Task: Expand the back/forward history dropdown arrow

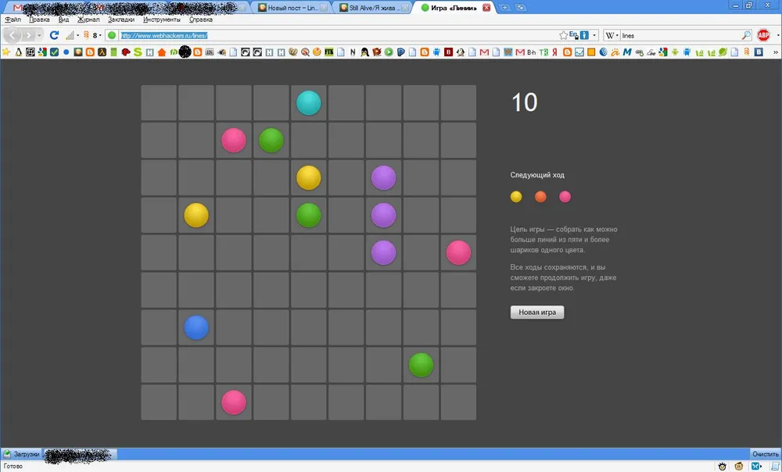Action: (x=40, y=35)
